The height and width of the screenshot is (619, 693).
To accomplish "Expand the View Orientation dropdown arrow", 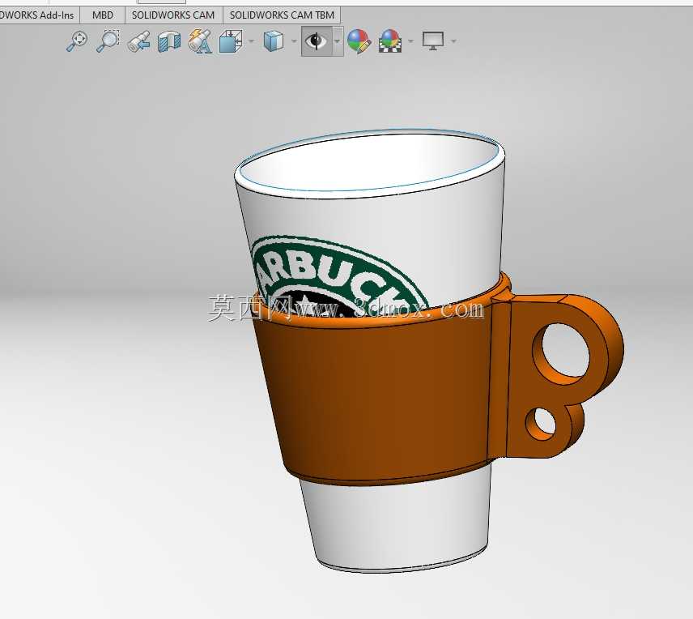I will [x=251, y=41].
